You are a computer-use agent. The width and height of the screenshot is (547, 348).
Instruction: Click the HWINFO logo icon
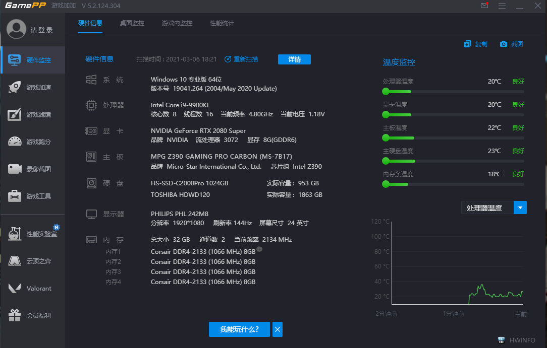click(501, 340)
